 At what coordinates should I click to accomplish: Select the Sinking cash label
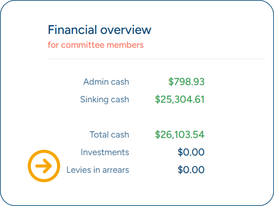(105, 99)
